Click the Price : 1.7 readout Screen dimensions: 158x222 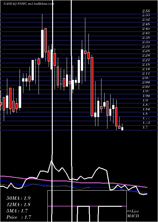(x=19, y=217)
